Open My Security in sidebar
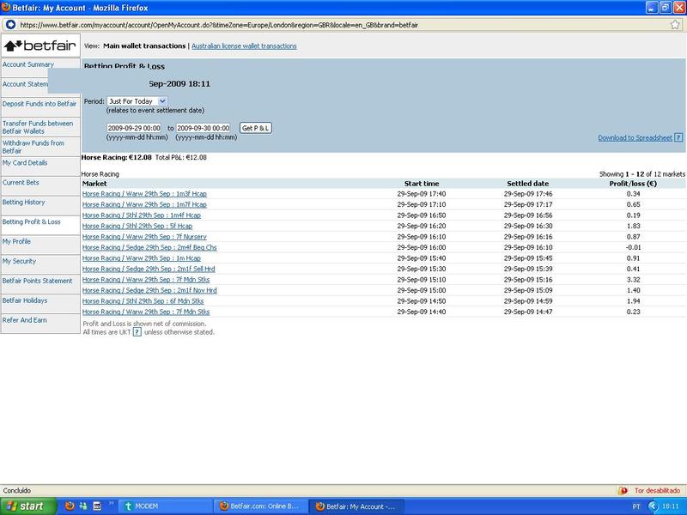The image size is (687, 515). coord(19,261)
